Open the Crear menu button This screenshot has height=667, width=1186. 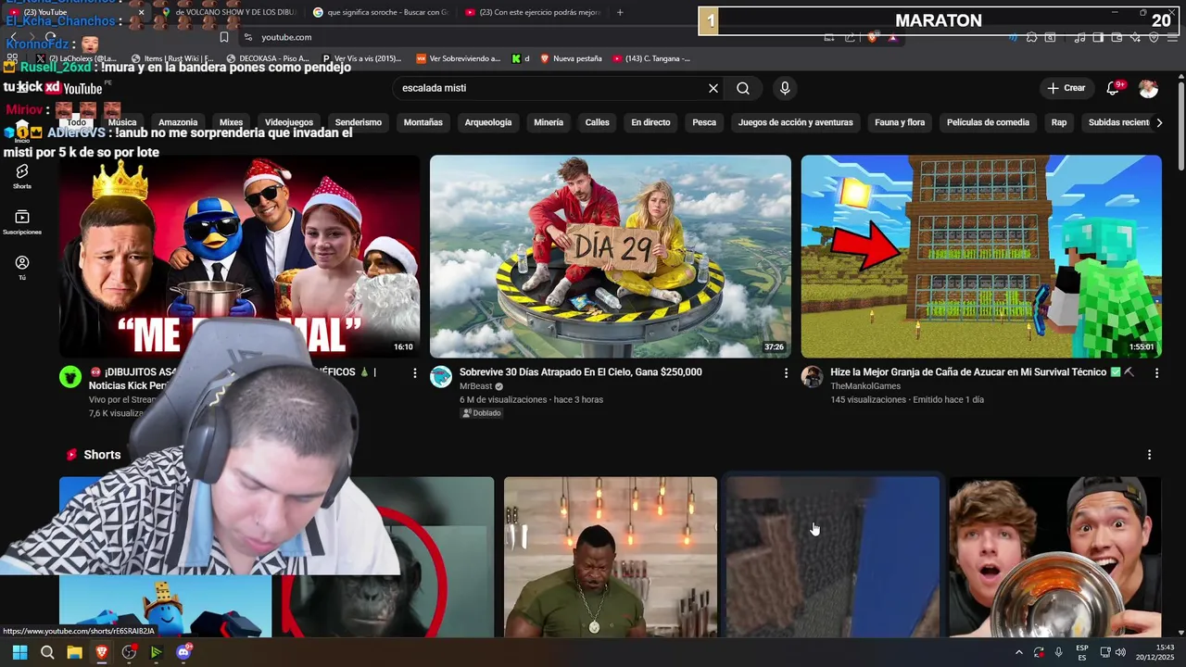(x=1066, y=88)
